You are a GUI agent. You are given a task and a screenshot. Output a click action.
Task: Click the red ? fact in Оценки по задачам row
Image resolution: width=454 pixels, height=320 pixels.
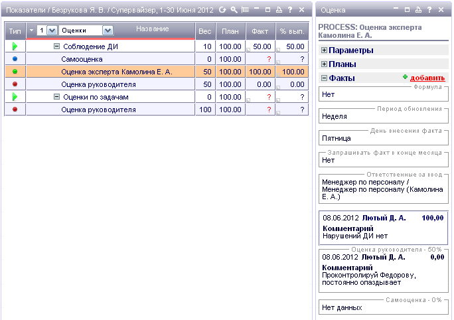269,97
